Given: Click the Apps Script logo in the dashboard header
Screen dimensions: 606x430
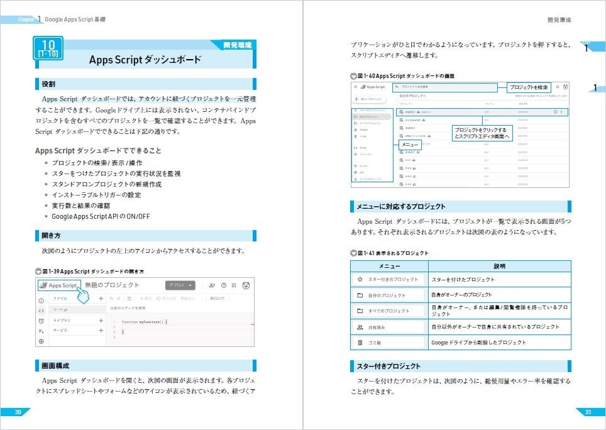Looking at the screenshot, I should point(373,87).
